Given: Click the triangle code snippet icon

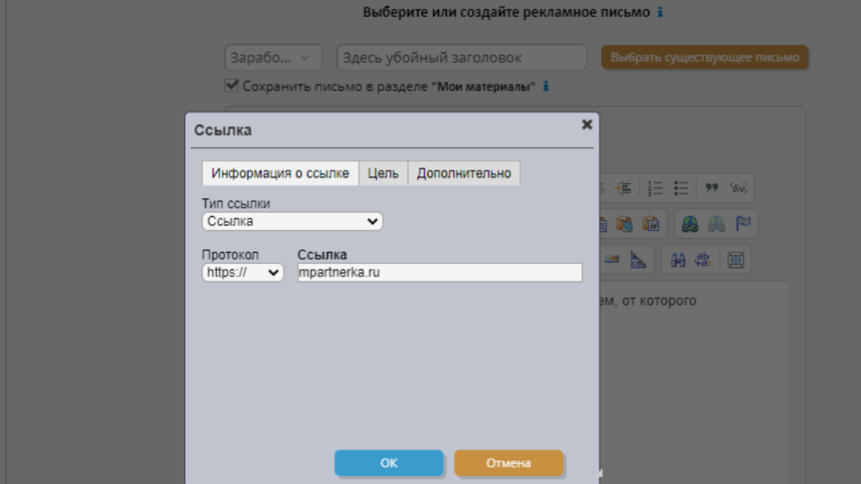Looking at the screenshot, I should [637, 260].
